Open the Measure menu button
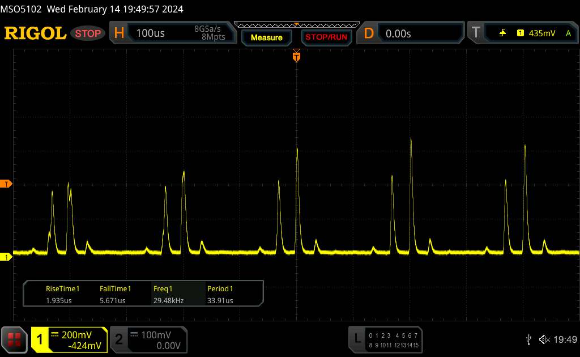Image resolution: width=580 pixels, height=357 pixels. click(x=266, y=37)
